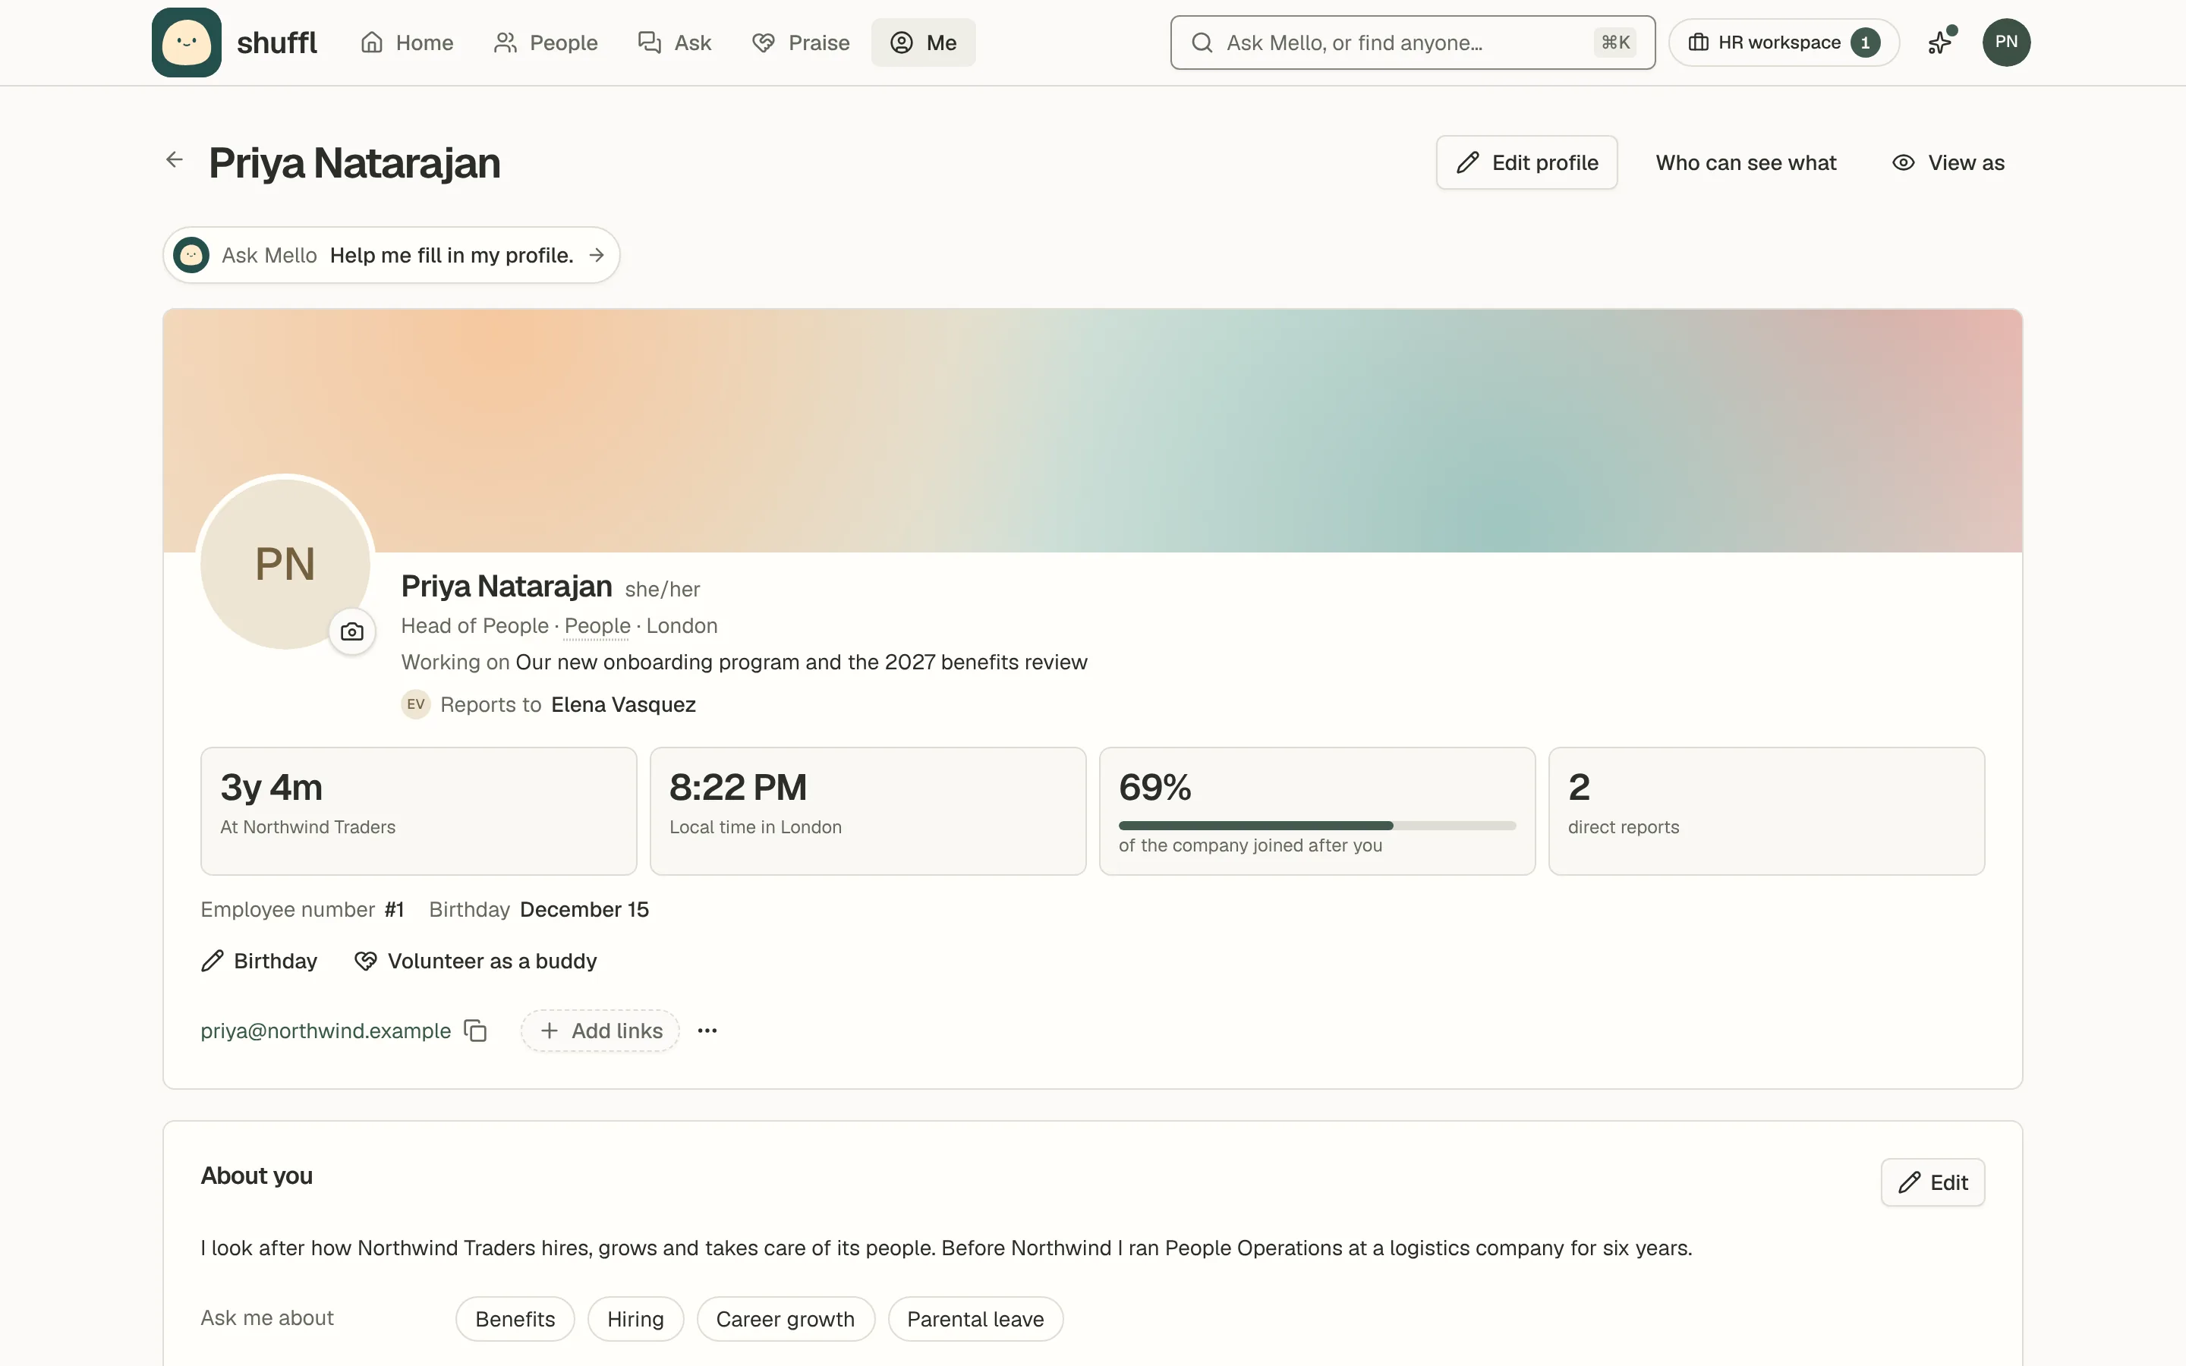The image size is (2186, 1366).
Task: Open the View as preview option
Action: 1948,162
